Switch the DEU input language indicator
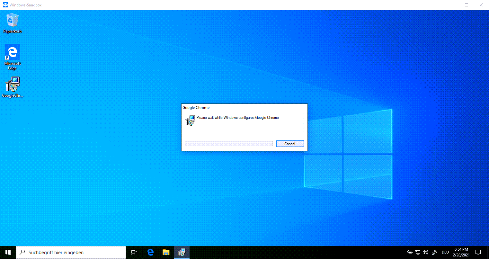The height and width of the screenshot is (259, 489). click(x=445, y=252)
